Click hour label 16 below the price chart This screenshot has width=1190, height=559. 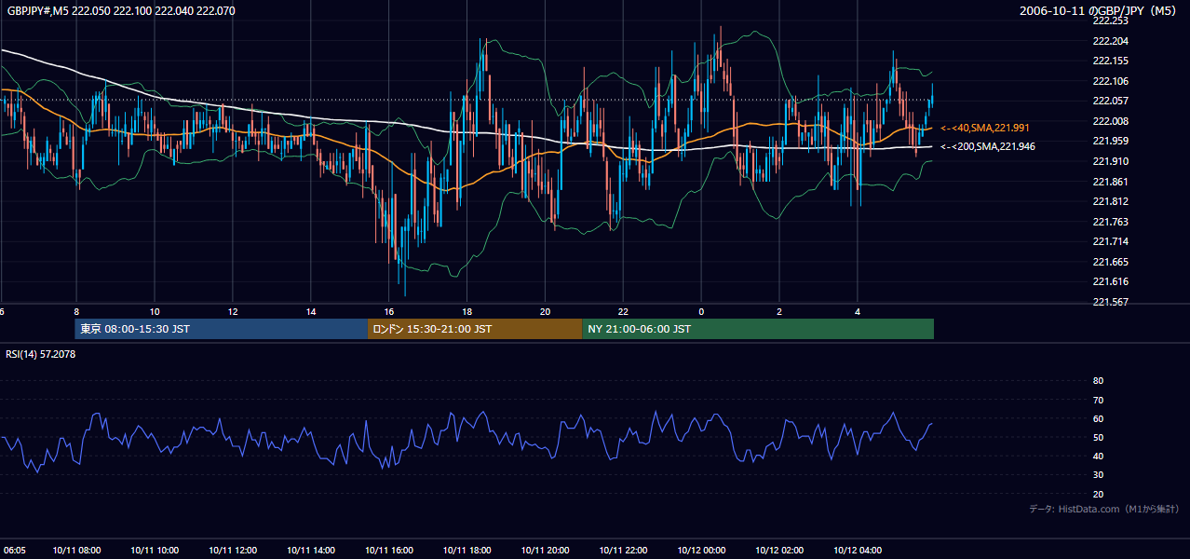coord(389,311)
